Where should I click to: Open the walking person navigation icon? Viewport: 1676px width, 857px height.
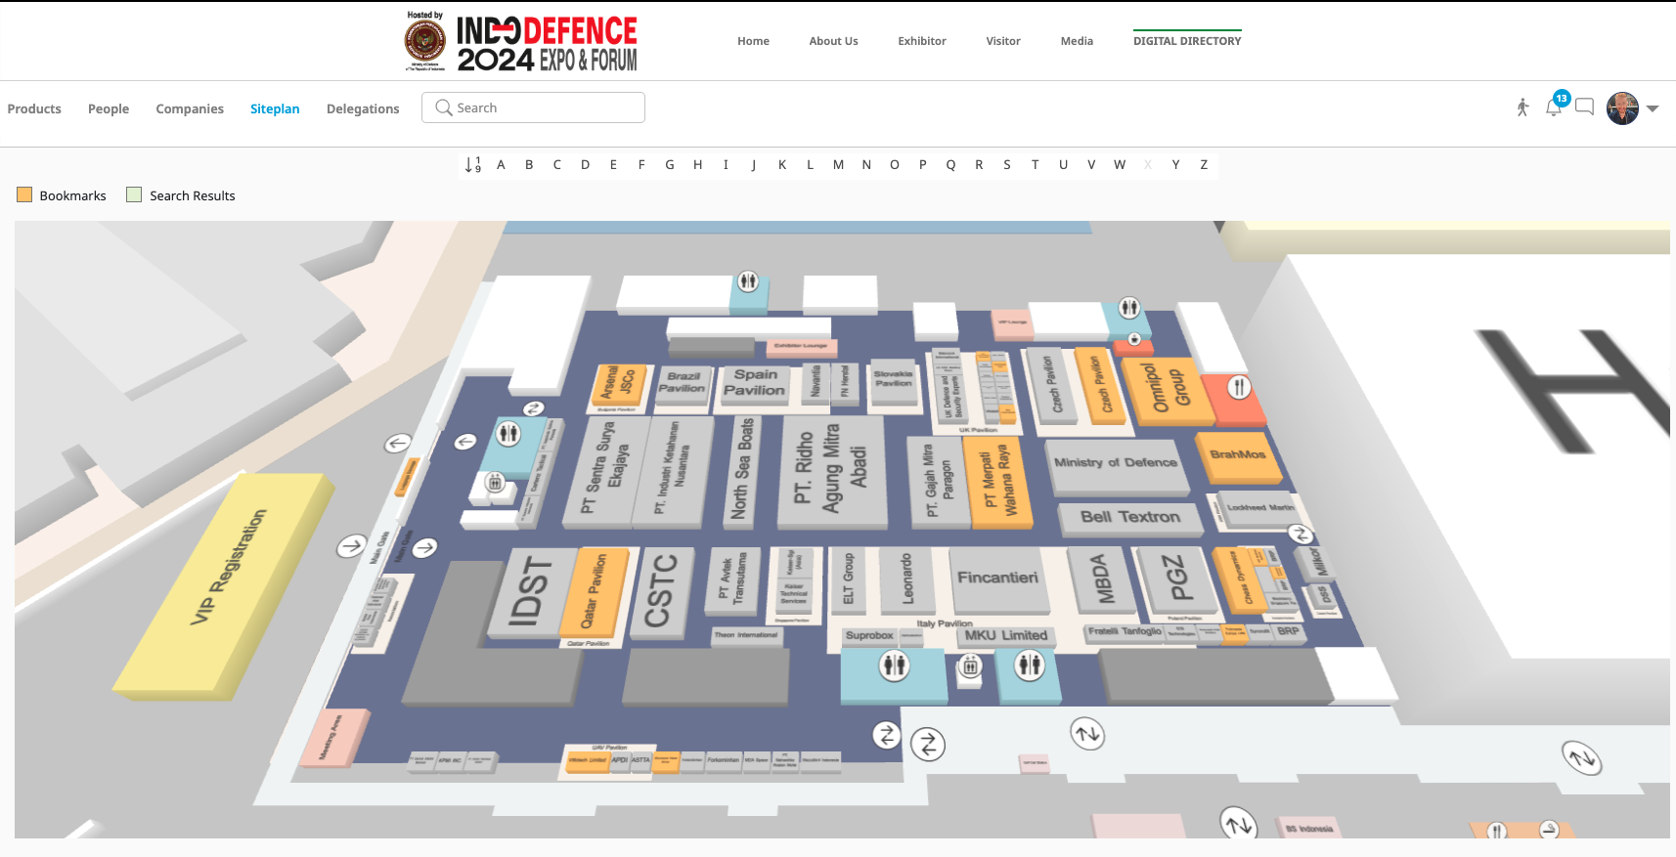point(1522,107)
